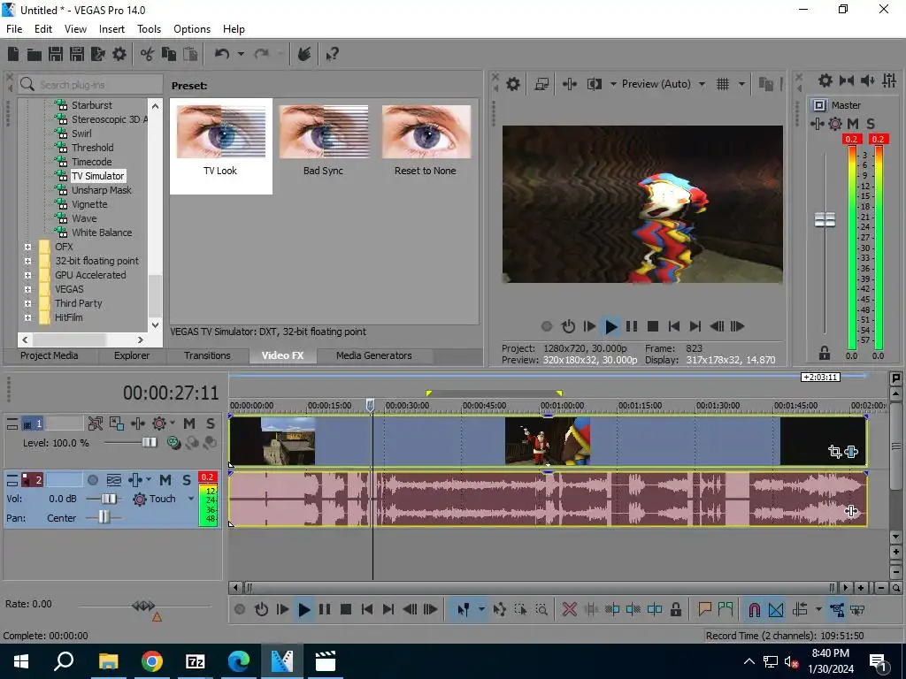Click Event Pan/Crop icon on video clip

(834, 452)
